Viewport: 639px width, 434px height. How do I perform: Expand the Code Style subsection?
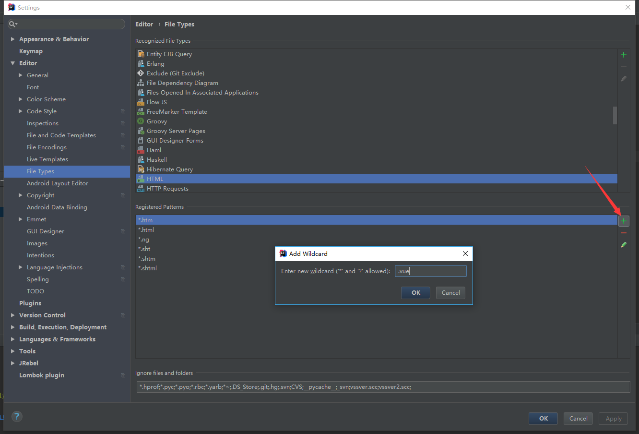(20, 111)
